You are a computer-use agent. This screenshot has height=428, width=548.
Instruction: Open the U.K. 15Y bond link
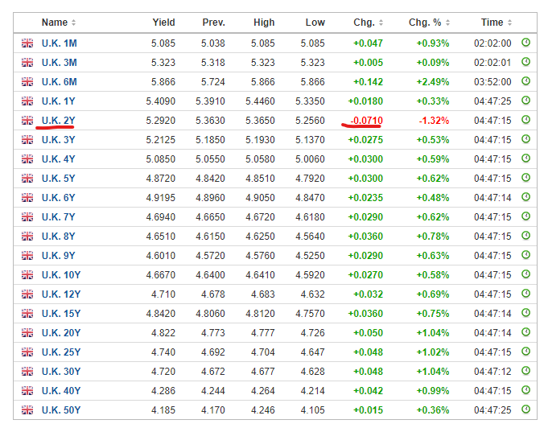pos(61,314)
